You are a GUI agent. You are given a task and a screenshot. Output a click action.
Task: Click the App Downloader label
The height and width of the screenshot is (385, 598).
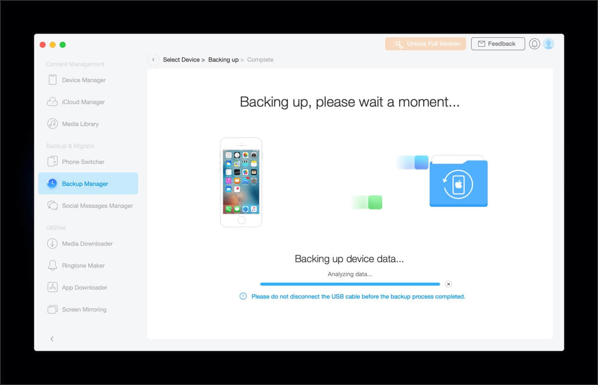click(84, 288)
